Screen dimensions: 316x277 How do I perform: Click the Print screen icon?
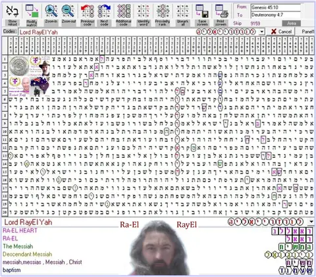(x=221, y=11)
